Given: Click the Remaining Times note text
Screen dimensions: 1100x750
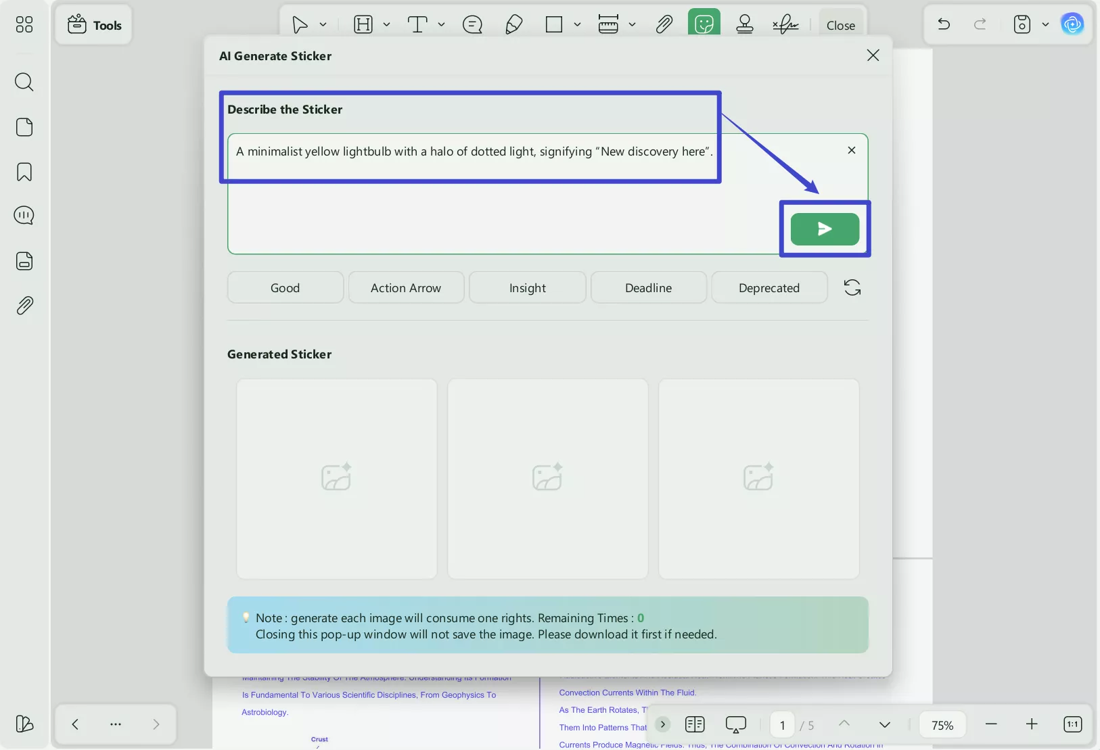Looking at the screenshot, I should [x=450, y=618].
